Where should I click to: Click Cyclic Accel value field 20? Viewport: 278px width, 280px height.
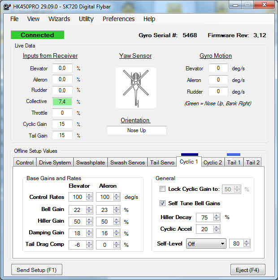click(204, 229)
